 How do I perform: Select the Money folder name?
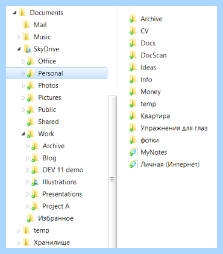tap(151, 92)
